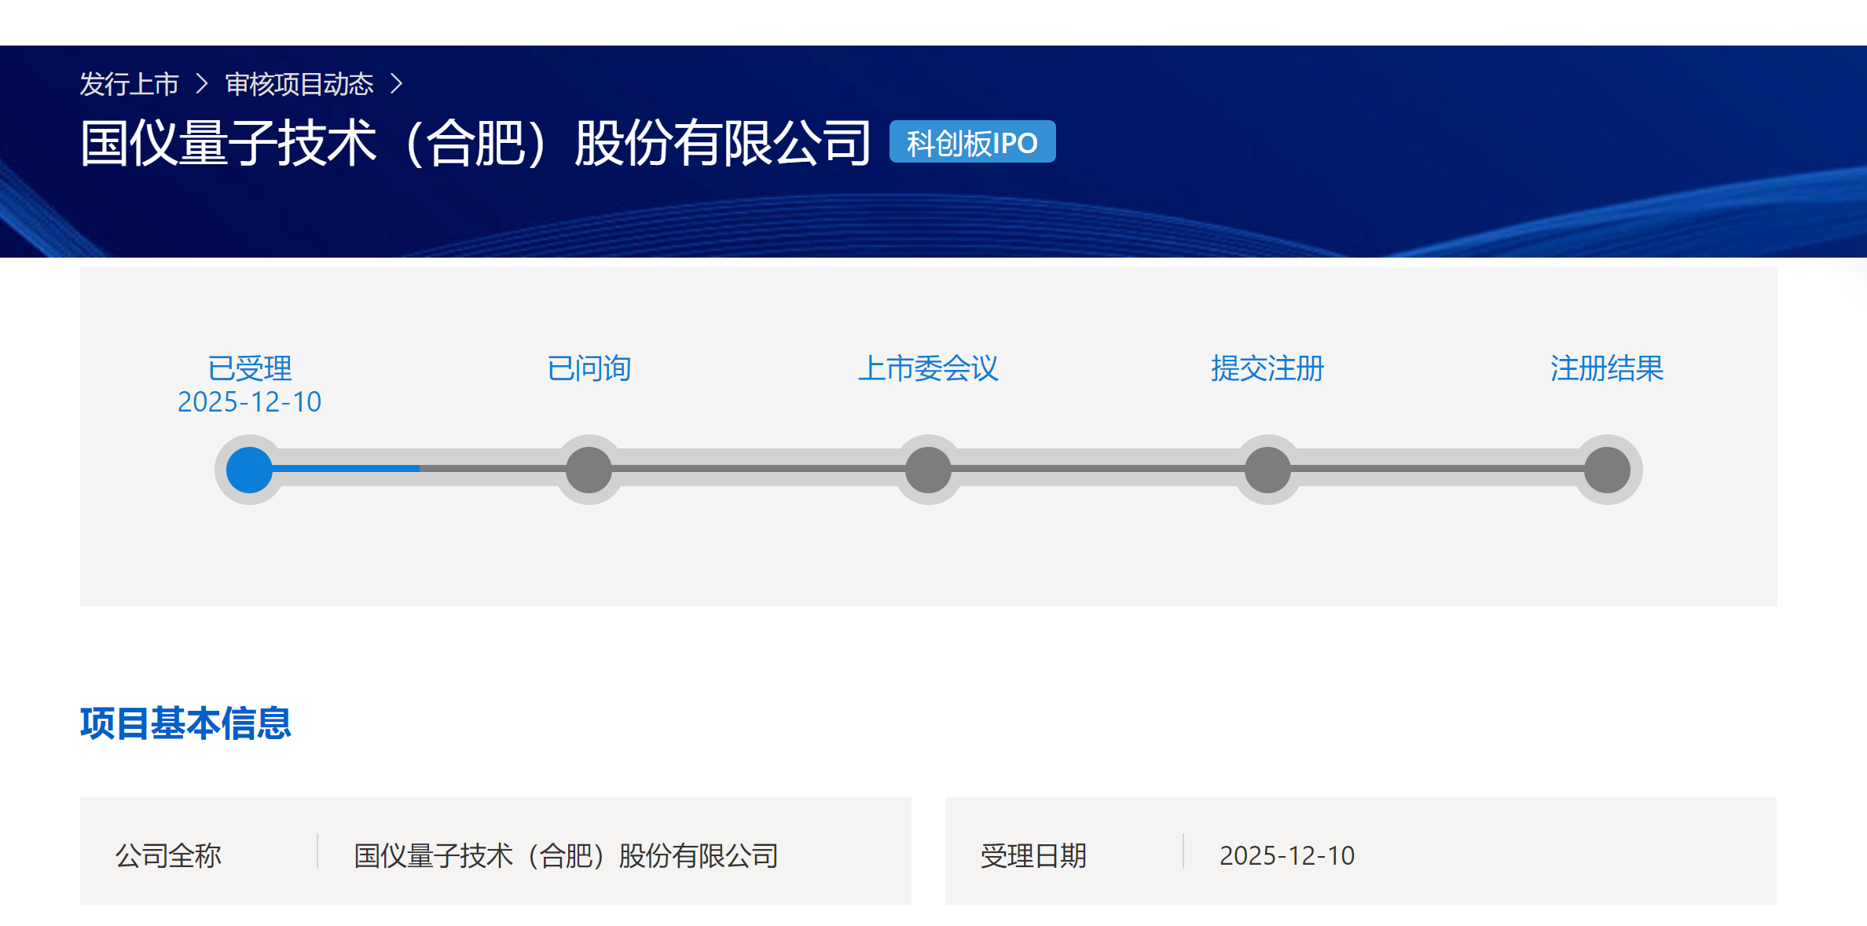The height and width of the screenshot is (926, 1867).
Task: Click the 项目基本信息 section heading
Action: tap(185, 723)
